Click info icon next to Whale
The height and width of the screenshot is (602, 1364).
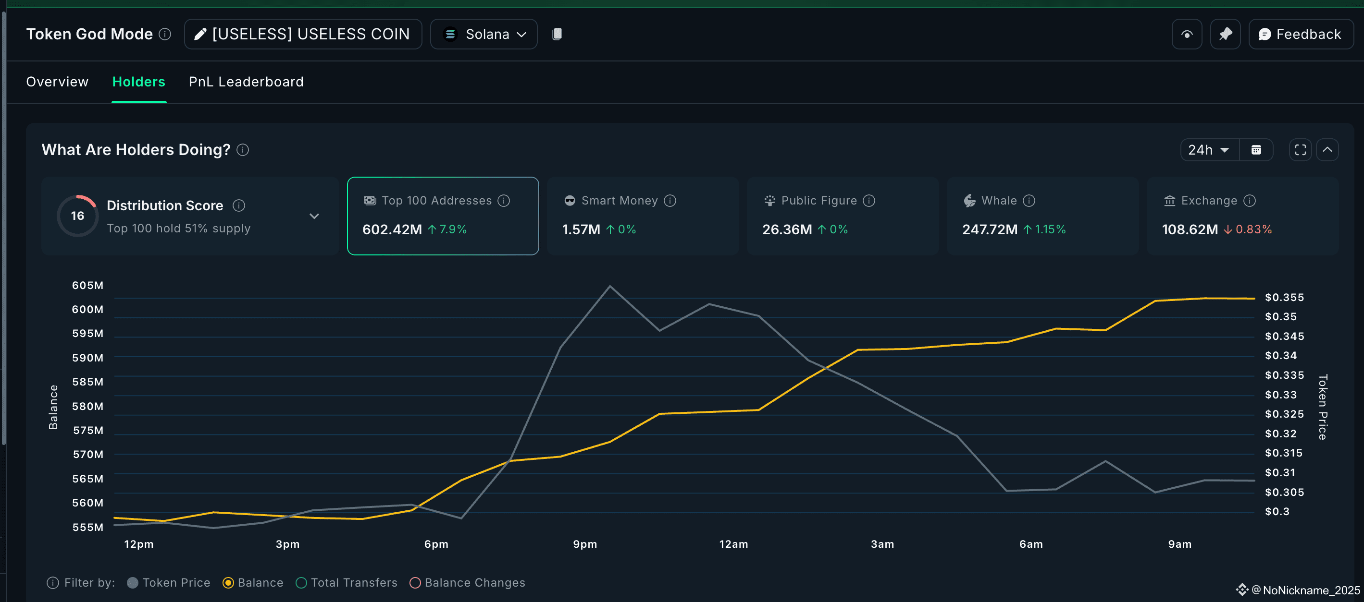pos(1029,201)
